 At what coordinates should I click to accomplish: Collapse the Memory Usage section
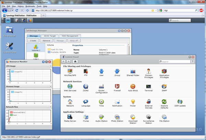(50, 87)
